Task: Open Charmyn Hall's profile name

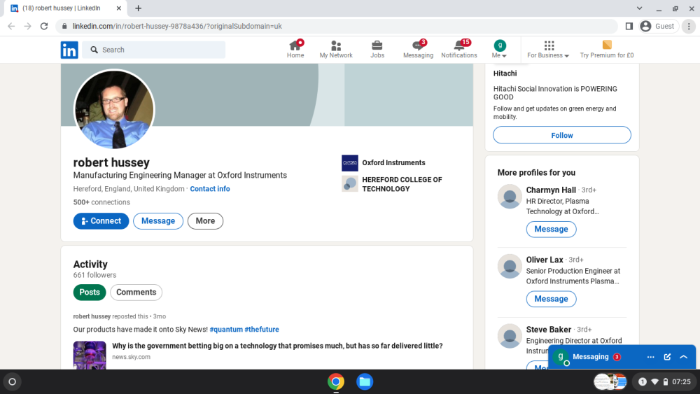Action: click(551, 190)
